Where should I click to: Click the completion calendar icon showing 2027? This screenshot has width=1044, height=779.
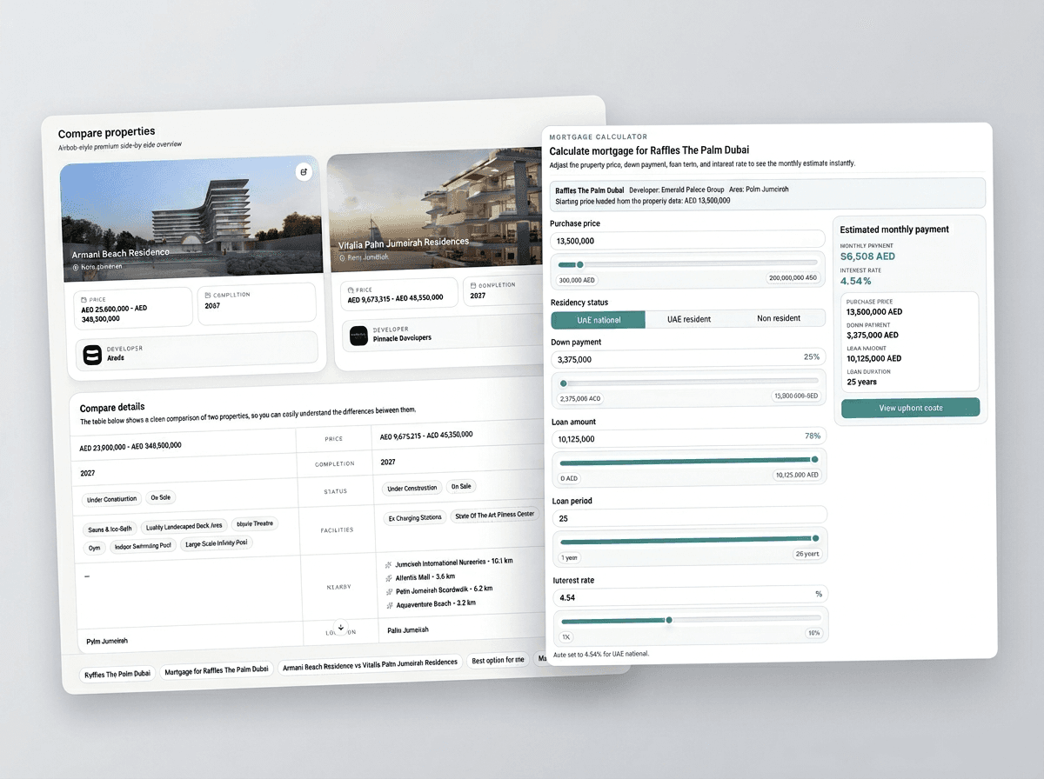point(473,284)
